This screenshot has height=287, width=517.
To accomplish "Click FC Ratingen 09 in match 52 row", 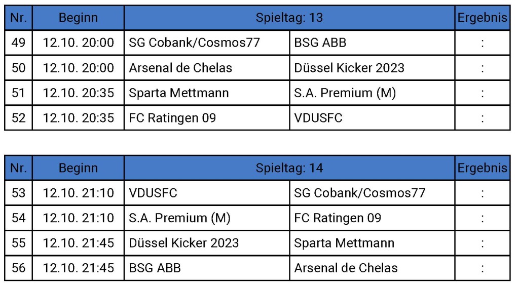I will (x=172, y=118).
